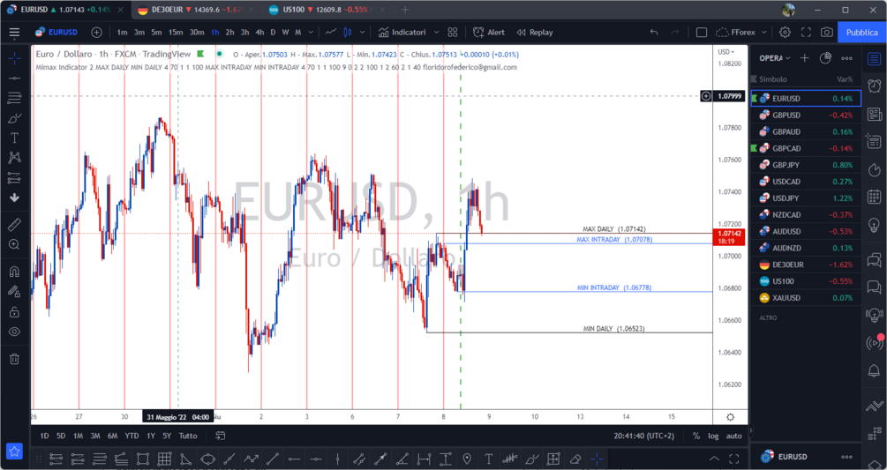Image resolution: width=887 pixels, height=470 pixels.
Task: Open the ruler measure tool
Action: [x=15, y=225]
